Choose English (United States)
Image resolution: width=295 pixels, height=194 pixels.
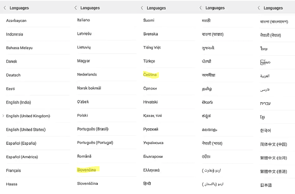[x=26, y=130]
